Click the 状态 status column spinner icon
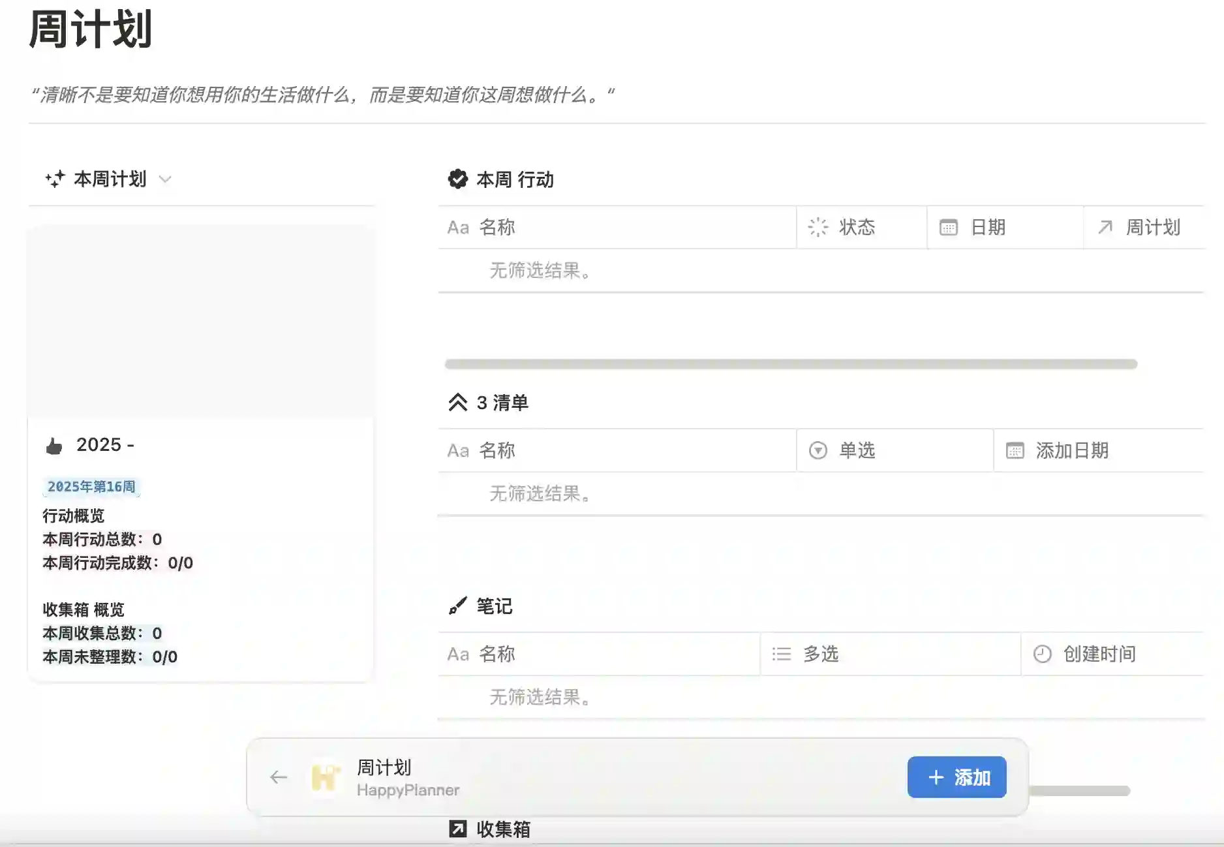 [x=818, y=227]
